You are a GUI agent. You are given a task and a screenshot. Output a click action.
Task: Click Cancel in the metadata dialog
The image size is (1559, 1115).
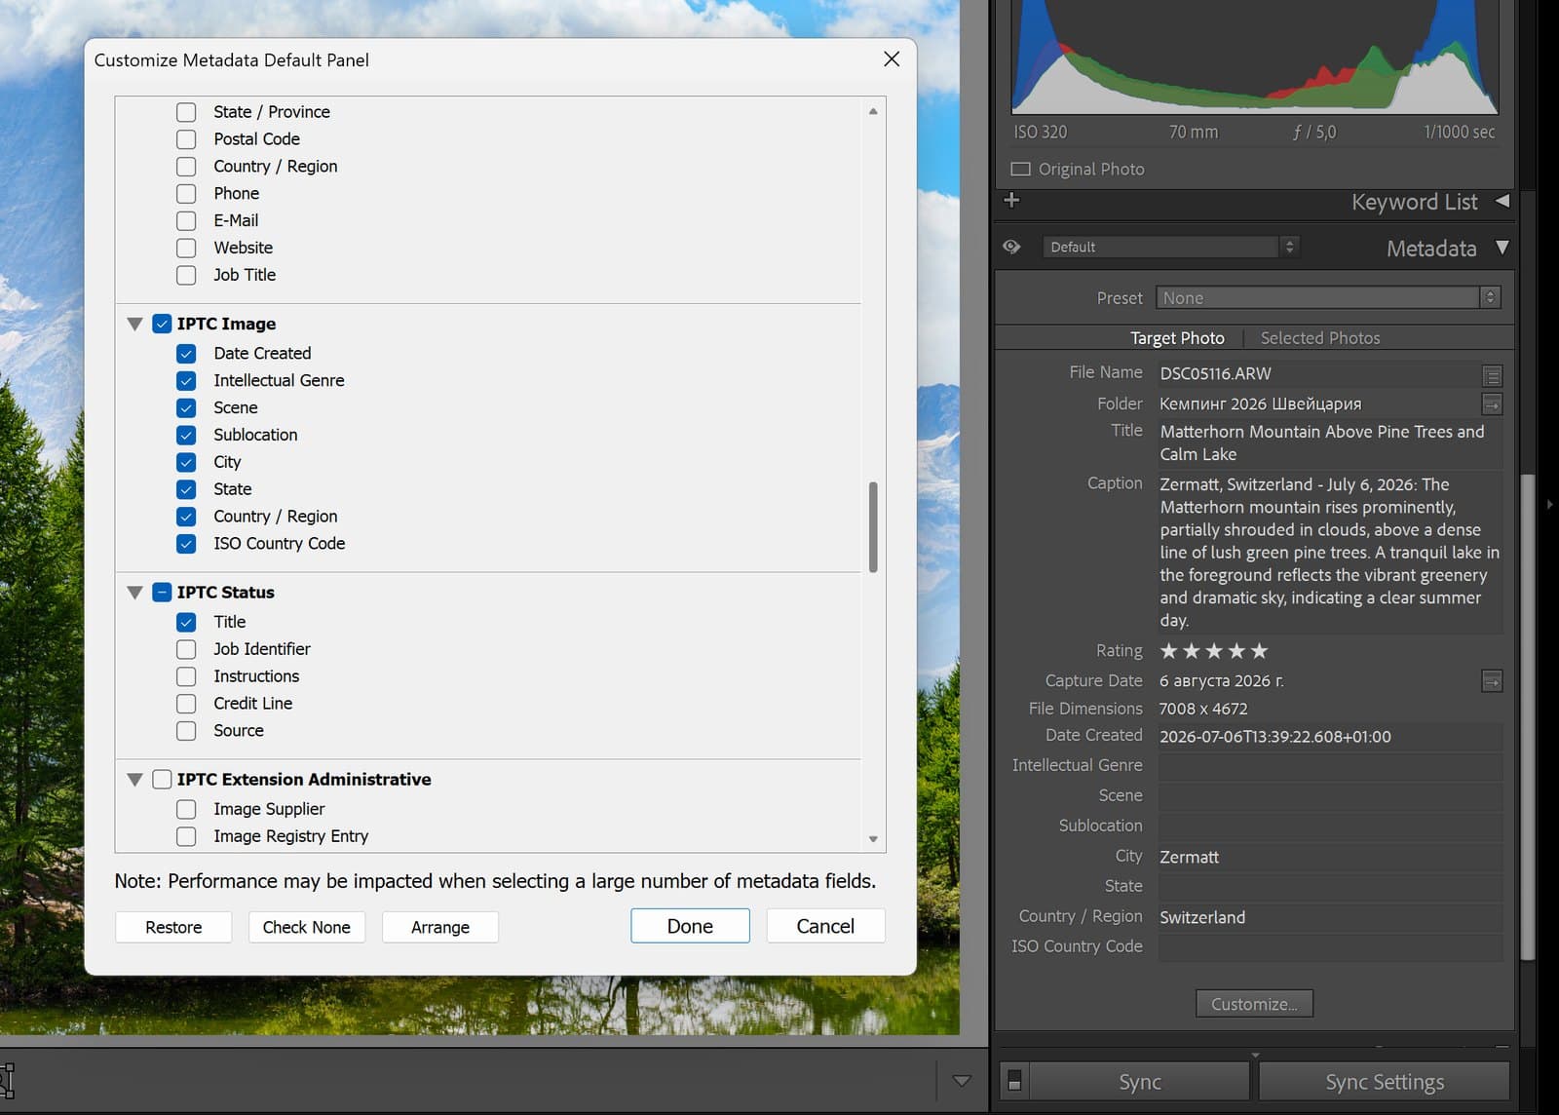pyautogui.click(x=825, y=926)
